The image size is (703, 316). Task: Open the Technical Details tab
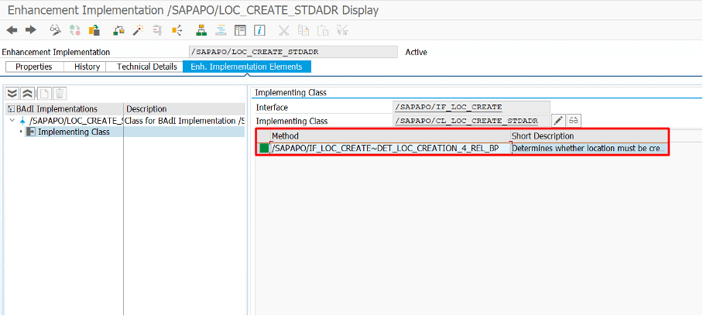click(146, 67)
